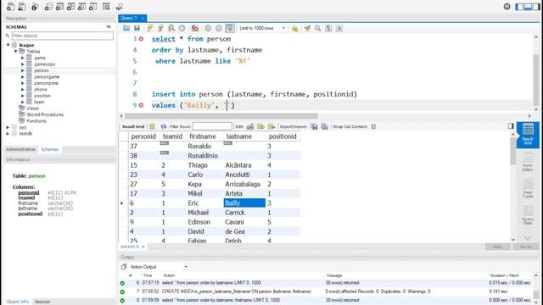Switch to Form Editor view
This screenshot has height=305, width=543.
click(x=528, y=163)
